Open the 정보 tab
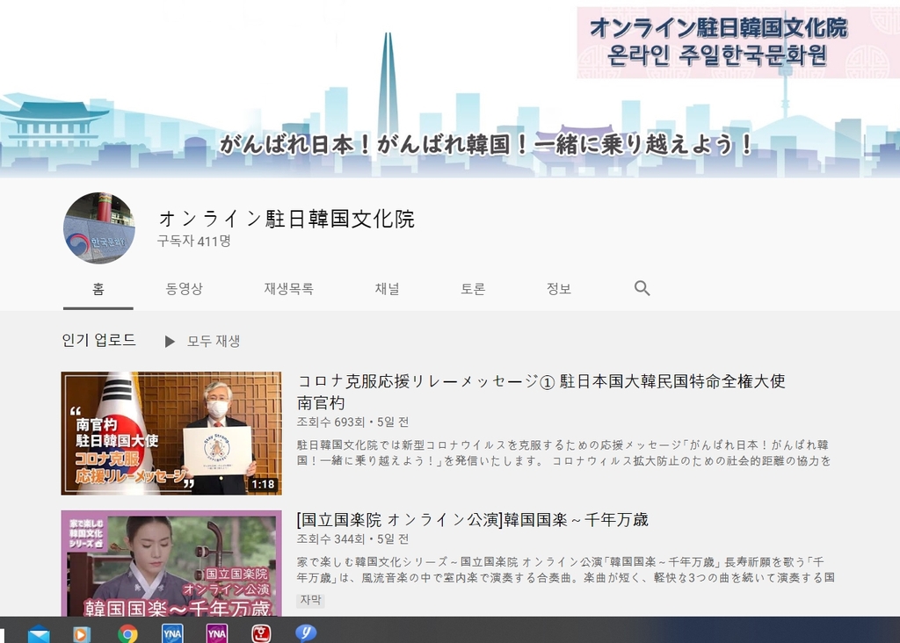The width and height of the screenshot is (900, 643). pyautogui.click(x=558, y=288)
